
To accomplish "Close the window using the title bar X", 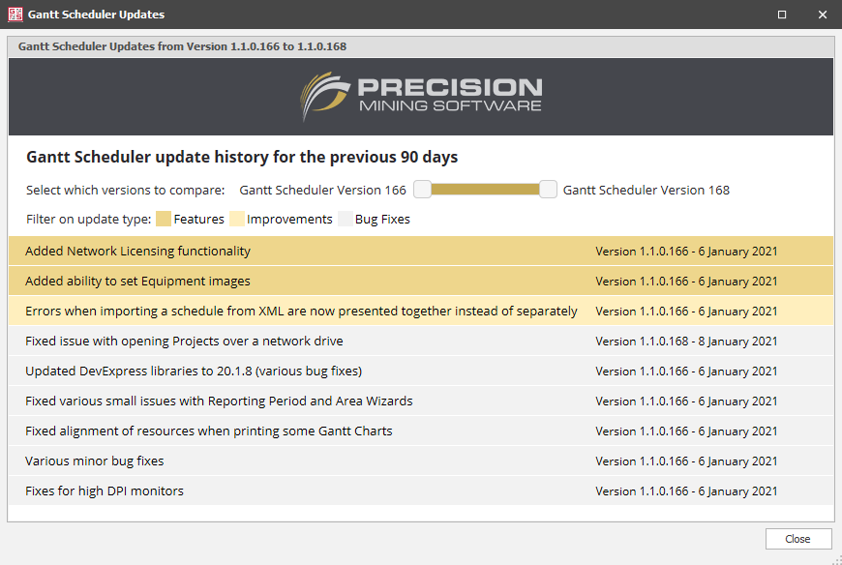I will pos(822,15).
